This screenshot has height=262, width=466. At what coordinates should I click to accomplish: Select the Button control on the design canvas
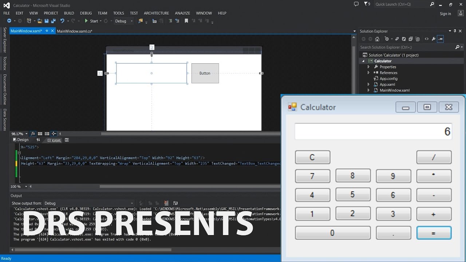[x=205, y=73]
